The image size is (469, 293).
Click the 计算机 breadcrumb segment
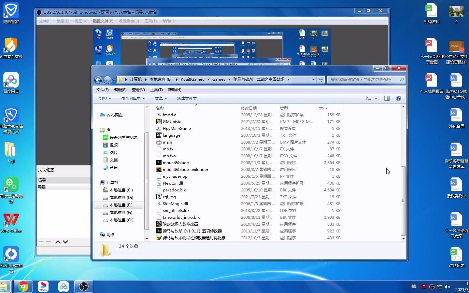click(x=136, y=79)
